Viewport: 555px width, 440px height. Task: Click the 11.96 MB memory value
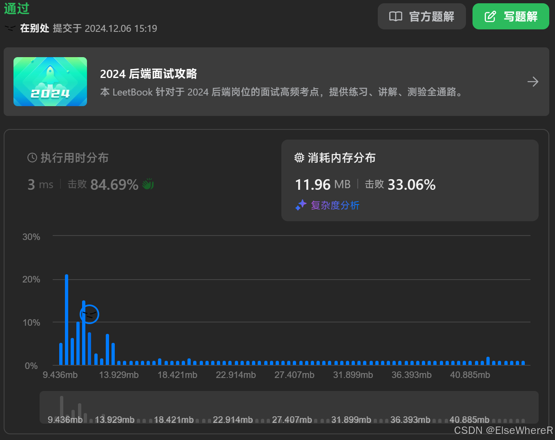323,184
